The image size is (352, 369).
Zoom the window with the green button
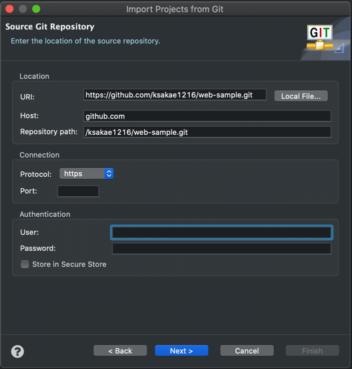click(36, 9)
